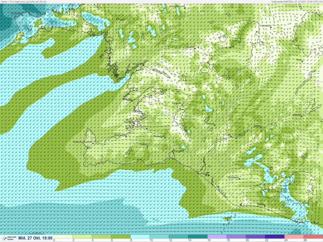323x242 pixels.
Task: Select the 10–12 m/s turquoise legend swatch
Action: pyautogui.click(x=159, y=237)
